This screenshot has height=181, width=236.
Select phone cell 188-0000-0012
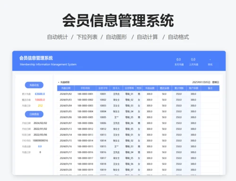click(x=85, y=129)
